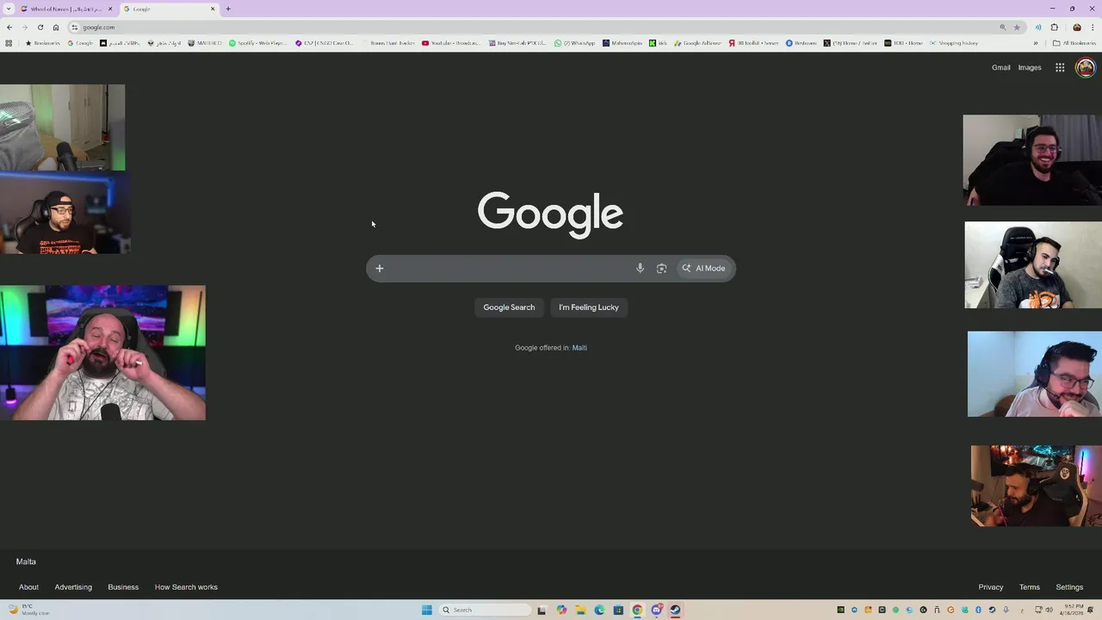1102x620 pixels.
Task: Open Microsoft Edge from the taskbar
Action: tap(599, 610)
